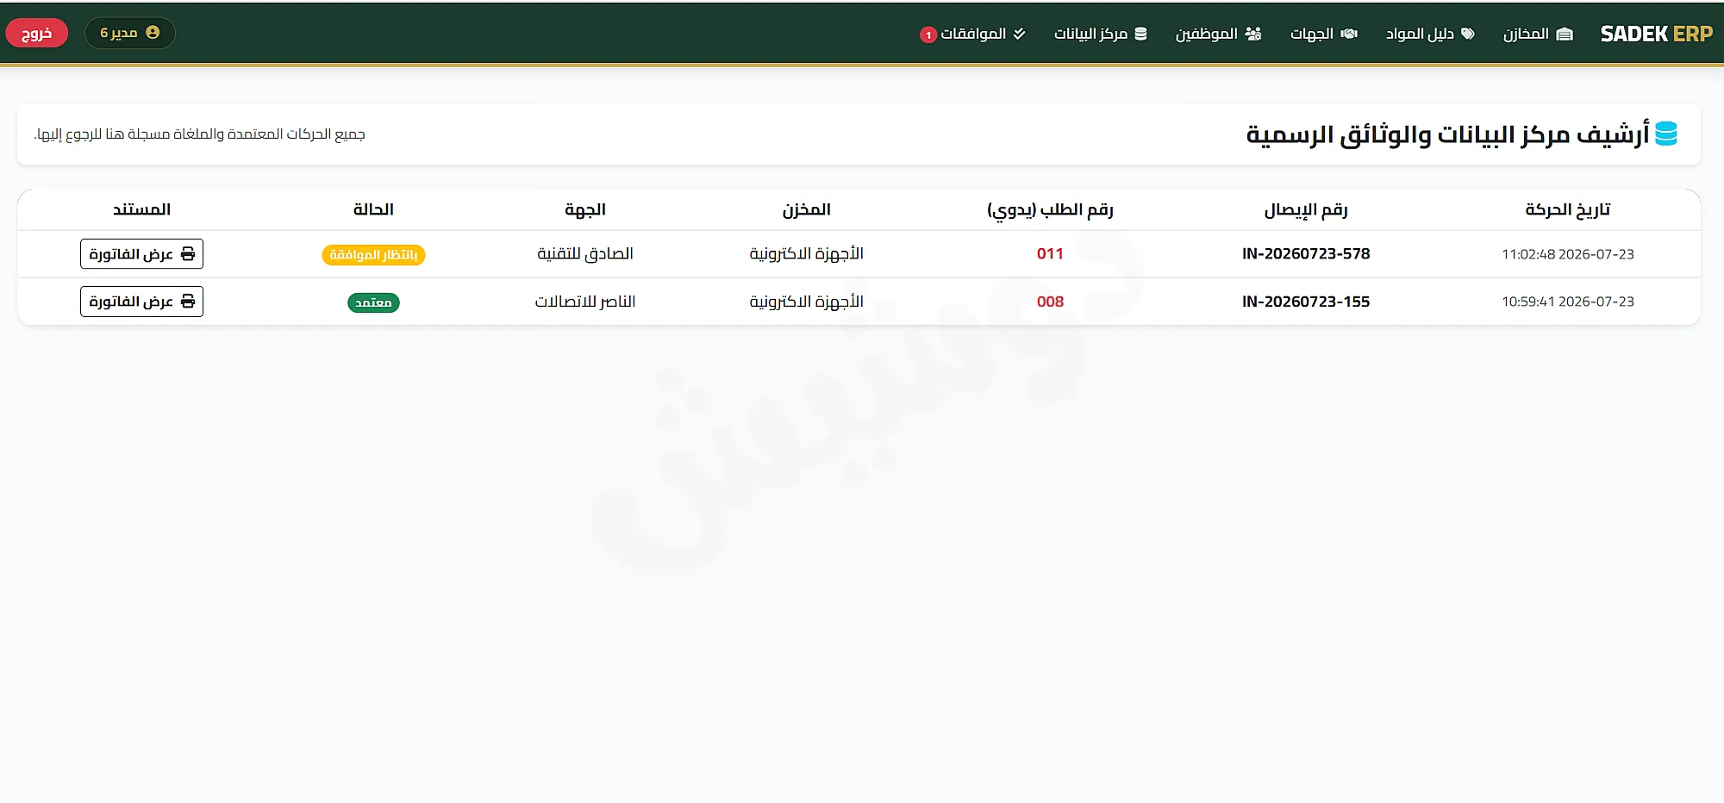Click the warehouse icon beside المخازن
The height and width of the screenshot is (803, 1724).
pos(1565,34)
